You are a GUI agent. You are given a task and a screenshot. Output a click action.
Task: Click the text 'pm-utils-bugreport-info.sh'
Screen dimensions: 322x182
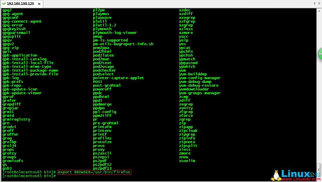pyautogui.click(x=123, y=44)
